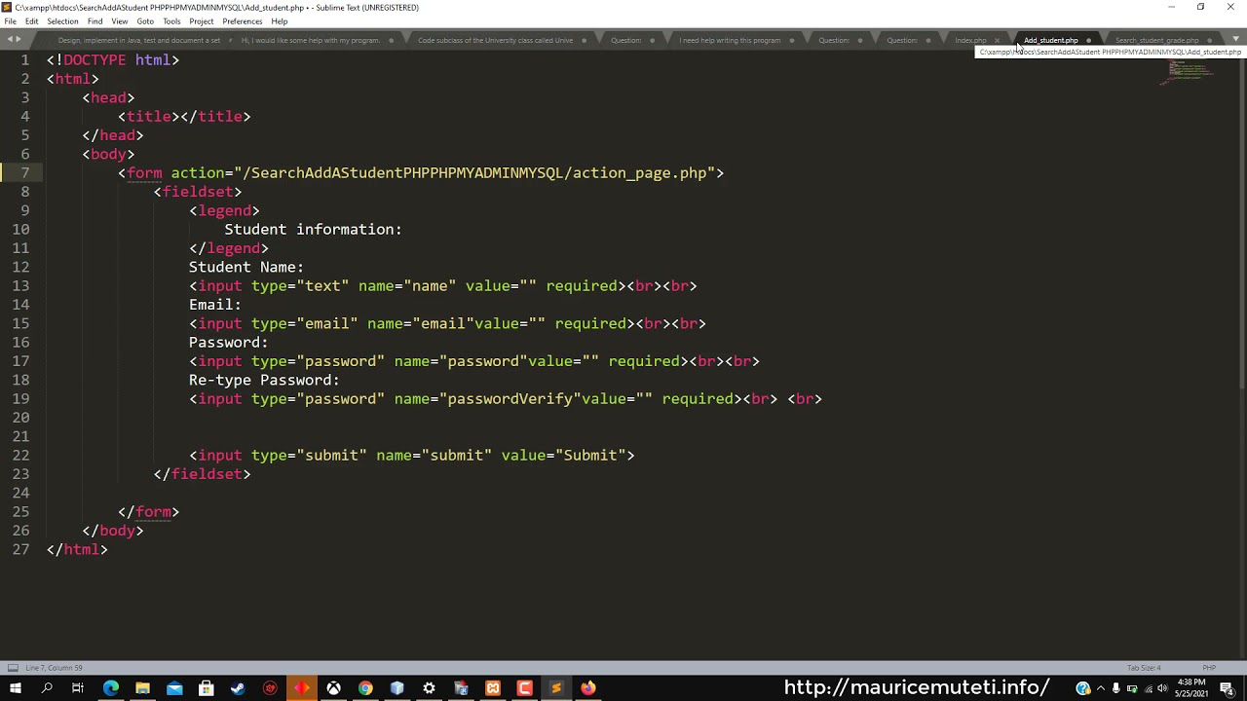Image resolution: width=1247 pixels, height=701 pixels.
Task: Launch Google Chrome from the taskbar
Action: [x=365, y=688]
